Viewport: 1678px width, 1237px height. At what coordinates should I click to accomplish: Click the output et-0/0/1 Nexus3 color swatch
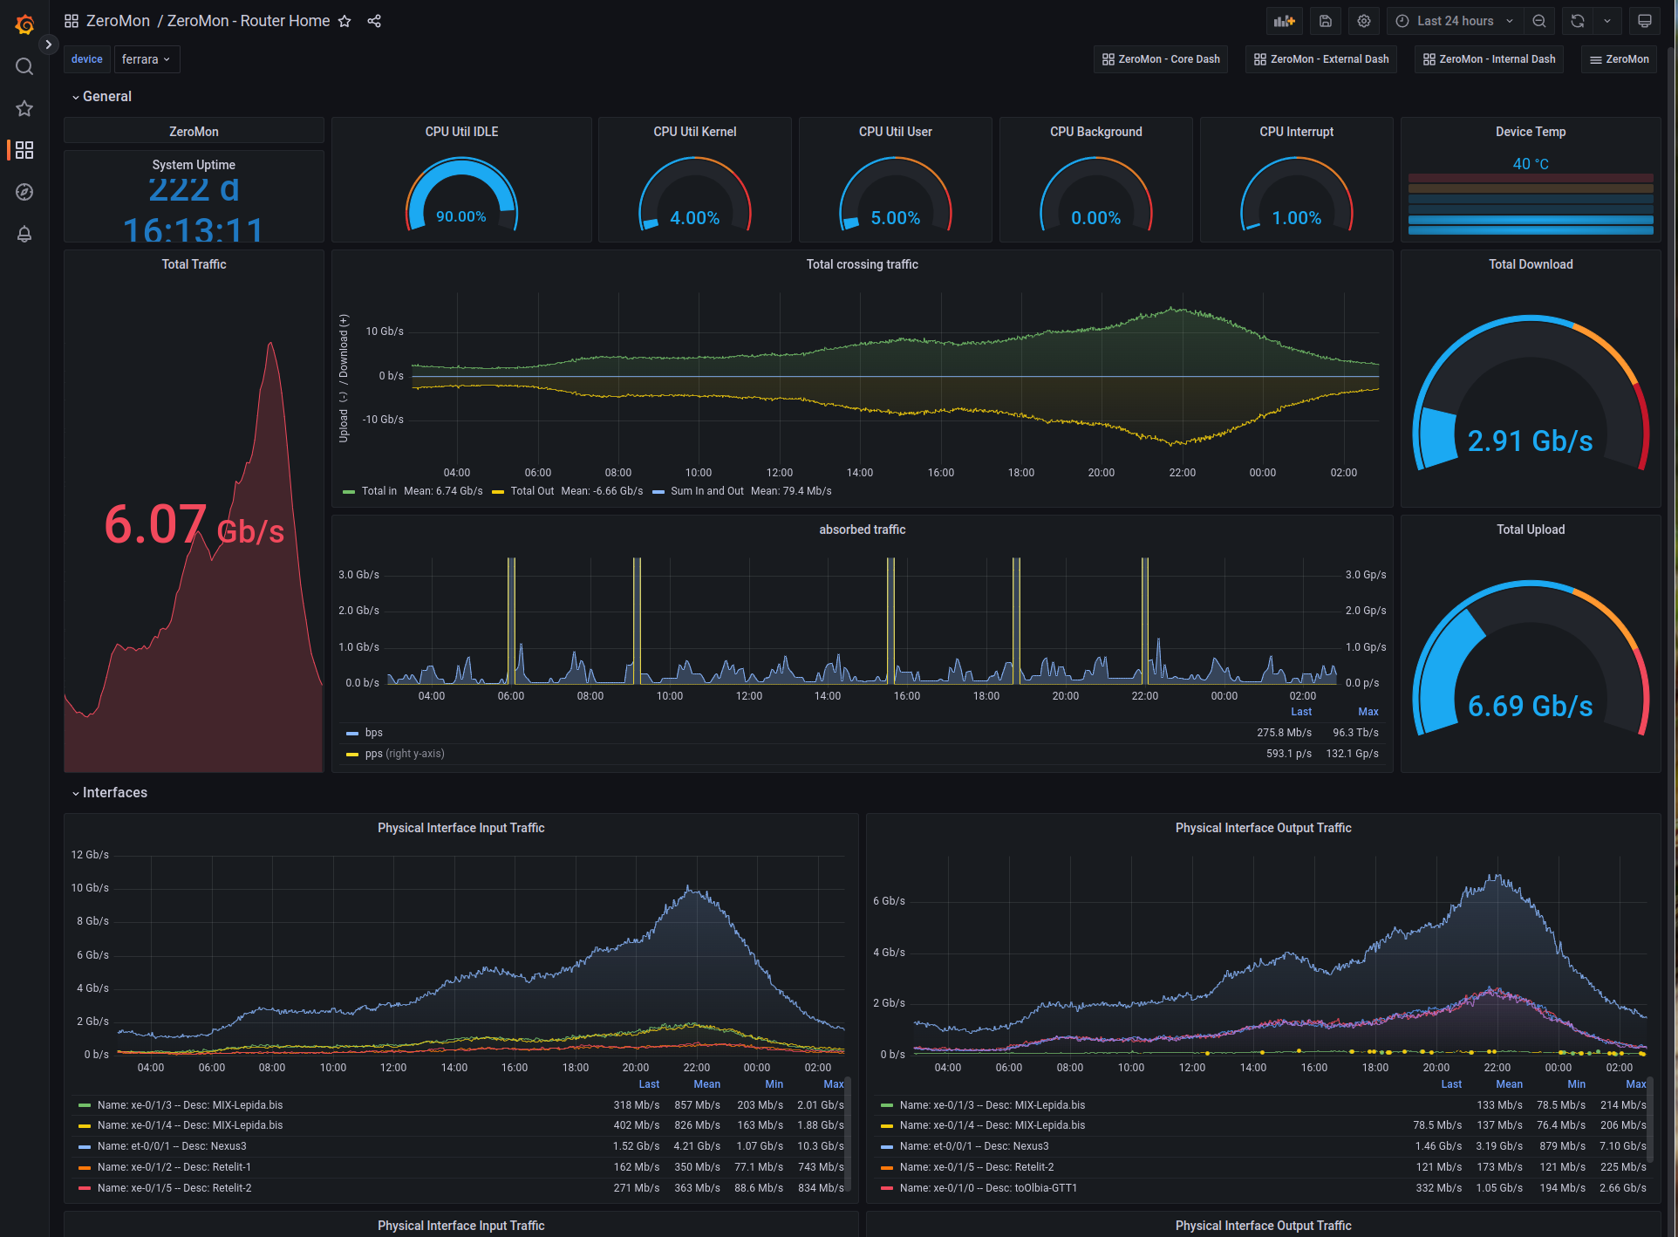(887, 1146)
